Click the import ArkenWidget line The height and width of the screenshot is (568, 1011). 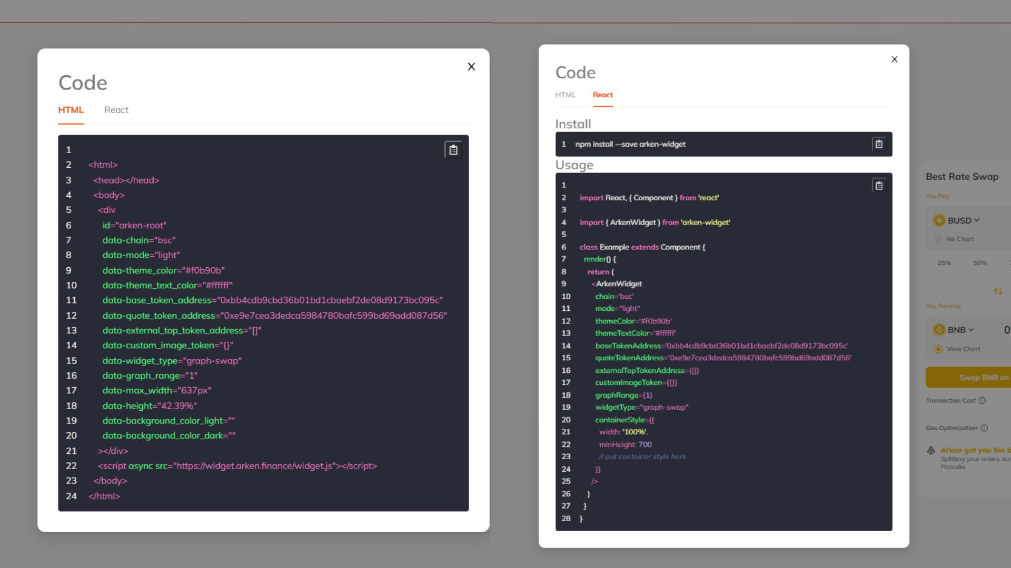655,222
